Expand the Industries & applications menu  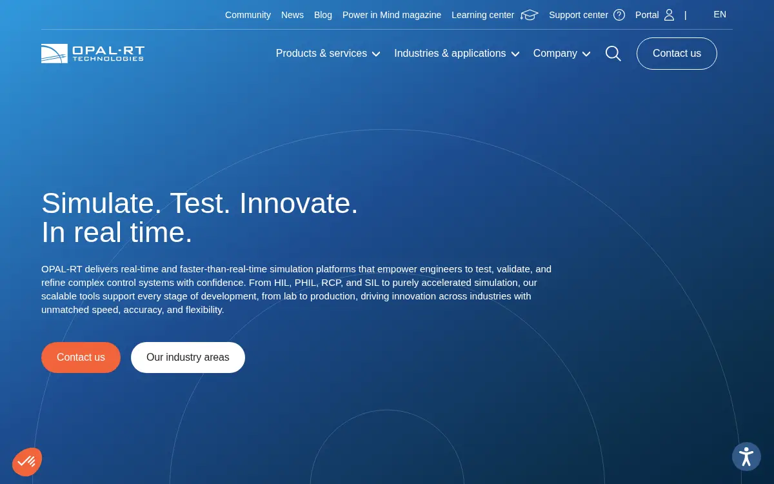click(x=457, y=54)
